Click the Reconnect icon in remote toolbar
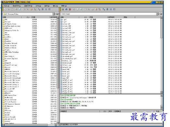170x127 pixels. pos(66,9)
